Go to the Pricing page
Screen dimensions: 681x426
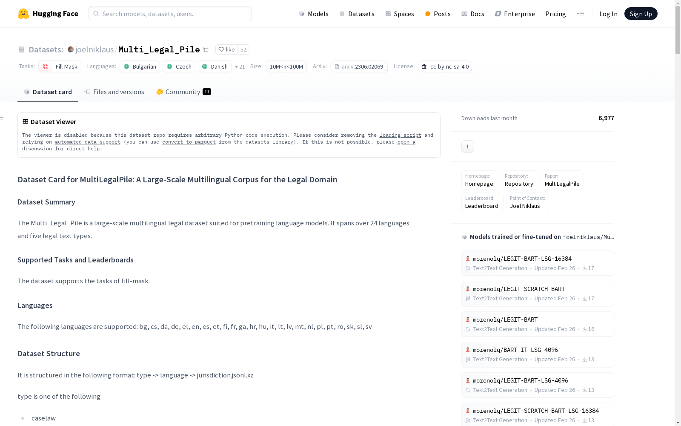[555, 14]
